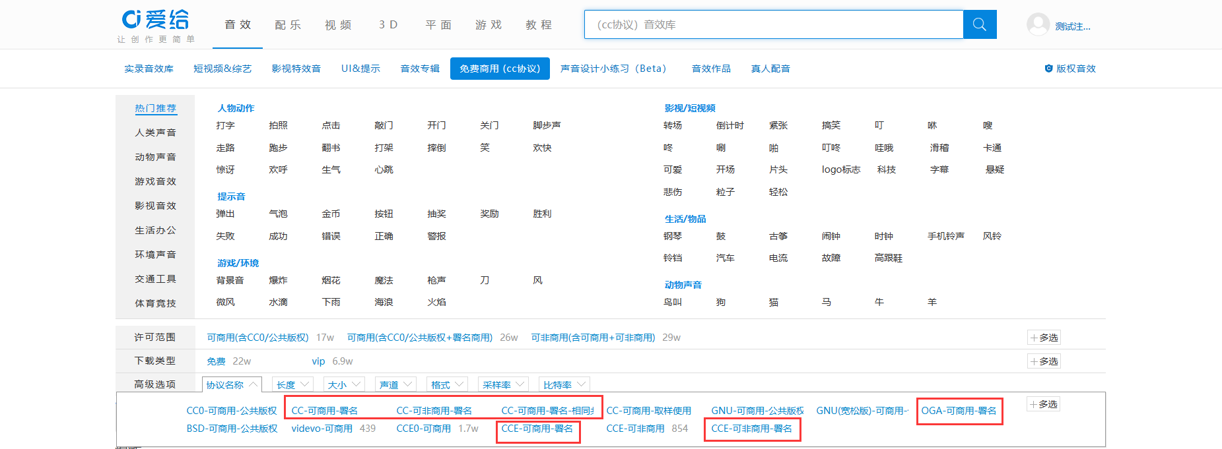The image size is (1222, 449).
Task: Click the 手机铃声 sound tag
Action: tap(945, 236)
